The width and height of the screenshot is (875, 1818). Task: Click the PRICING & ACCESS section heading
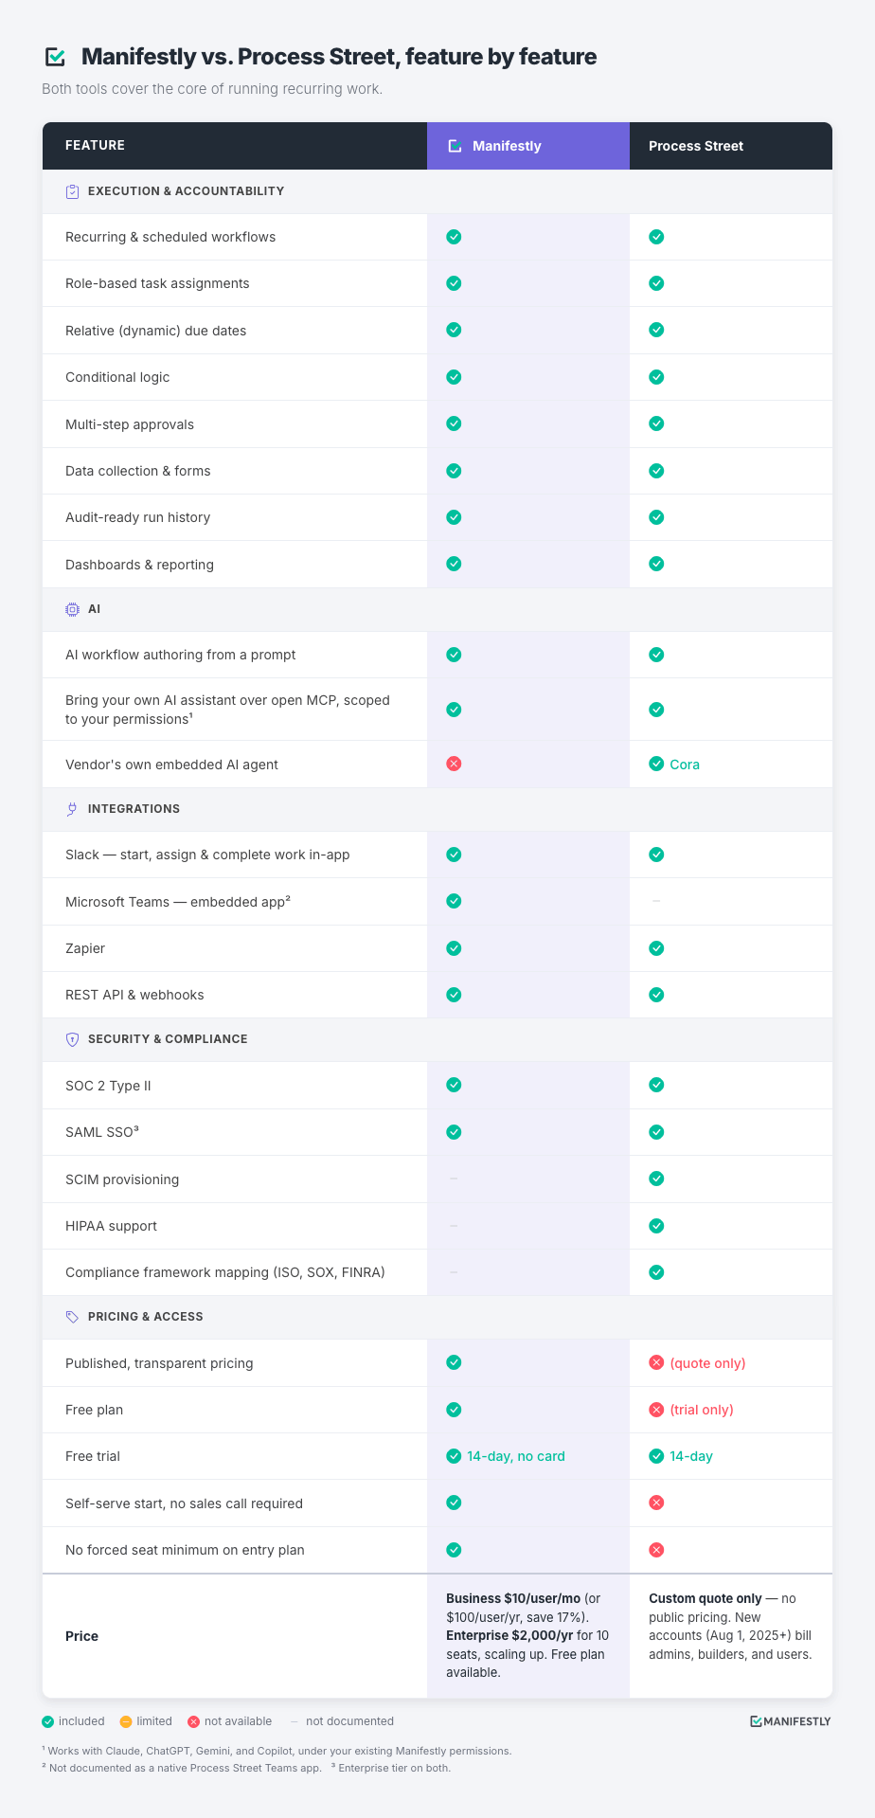146,1317
